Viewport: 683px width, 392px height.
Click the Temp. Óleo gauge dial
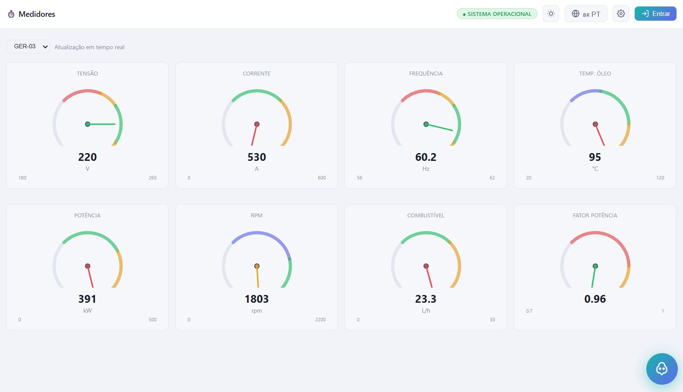[595, 117]
